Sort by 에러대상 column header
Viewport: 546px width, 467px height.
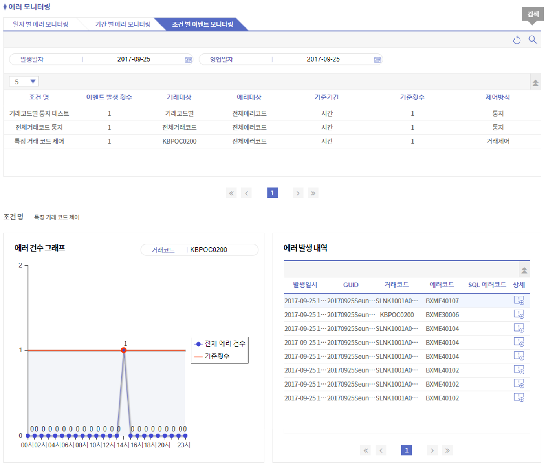(x=249, y=97)
